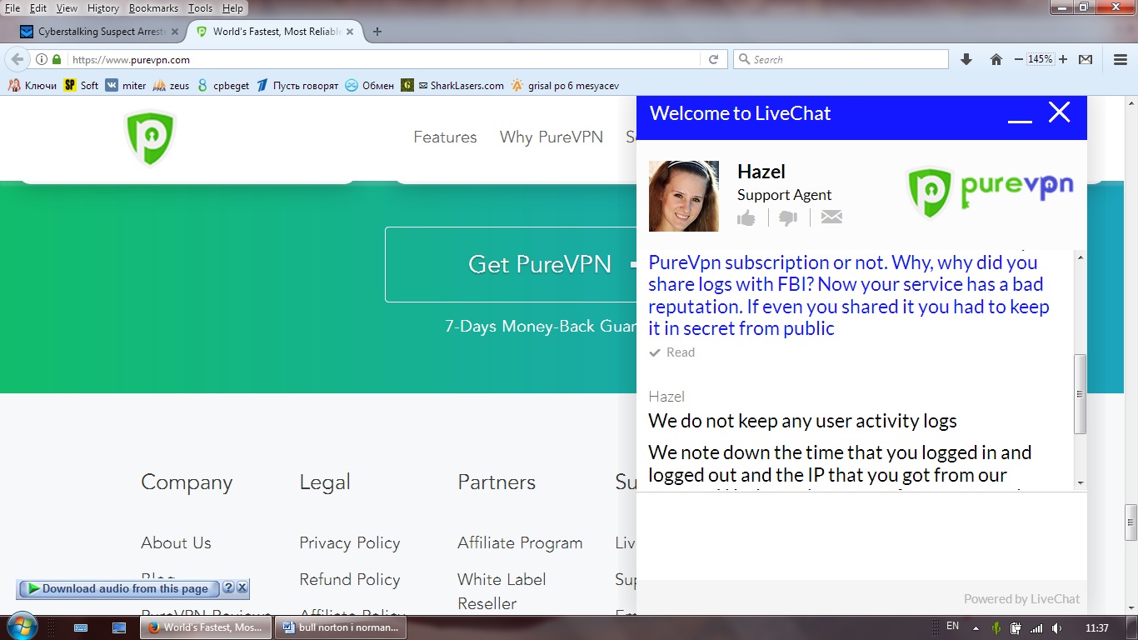
Task: Click the Download audio from this page button
Action: pyautogui.click(x=118, y=588)
